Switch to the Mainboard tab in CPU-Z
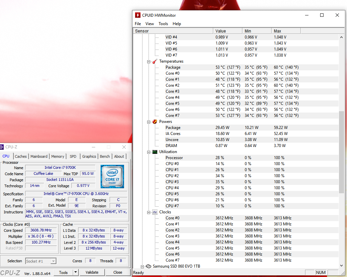The image size is (347, 277). pos(39,156)
